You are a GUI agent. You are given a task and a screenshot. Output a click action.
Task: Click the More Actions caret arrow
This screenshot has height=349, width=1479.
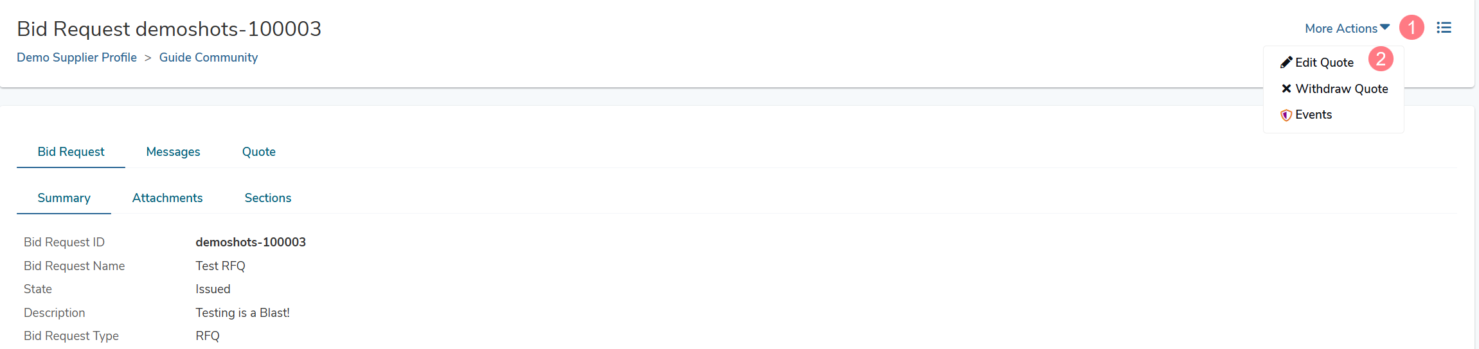click(x=1385, y=27)
